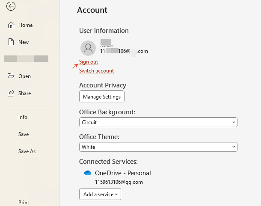The height and width of the screenshot is (206, 261).
Task: Click the Switch account link
Action: (x=96, y=71)
